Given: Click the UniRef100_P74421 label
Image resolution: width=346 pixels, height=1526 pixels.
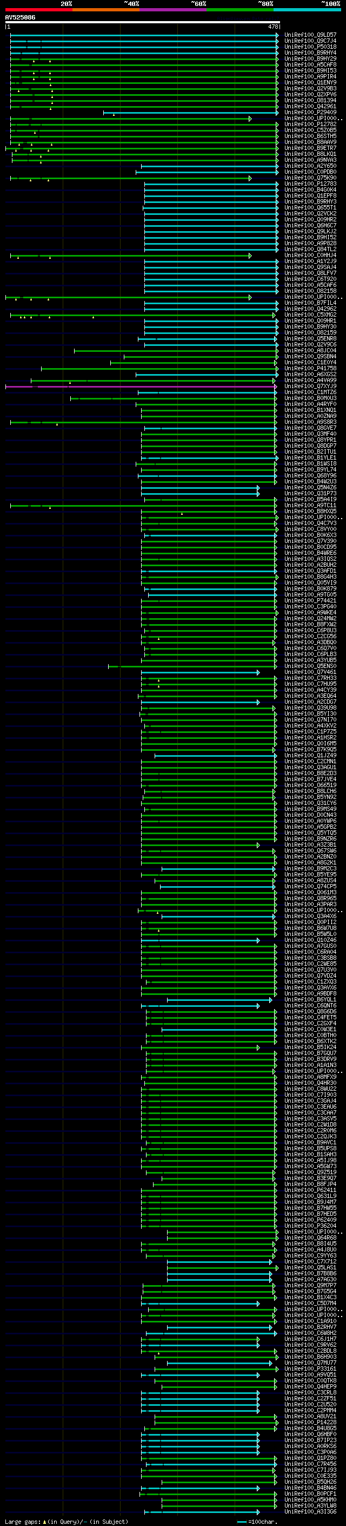Looking at the screenshot, I should [x=310, y=601].
